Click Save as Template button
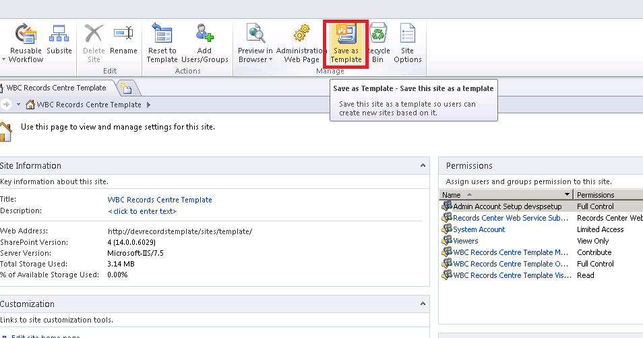 (346, 44)
